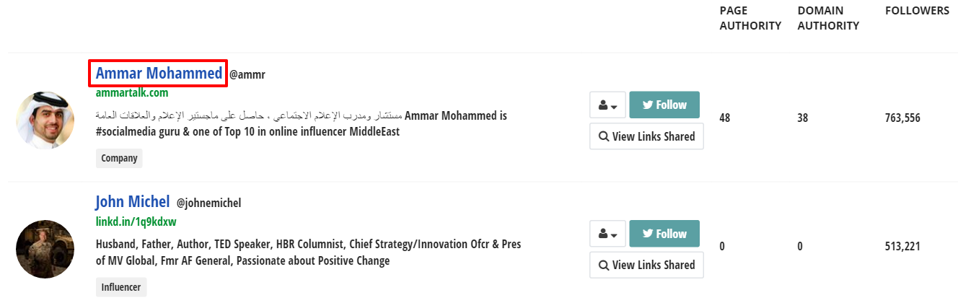Click the Influencer tag label
958x303 pixels.
[x=121, y=287]
